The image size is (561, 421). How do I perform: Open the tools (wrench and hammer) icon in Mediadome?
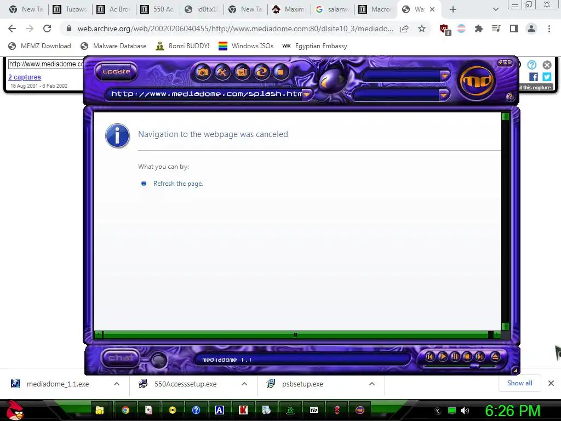pos(222,72)
